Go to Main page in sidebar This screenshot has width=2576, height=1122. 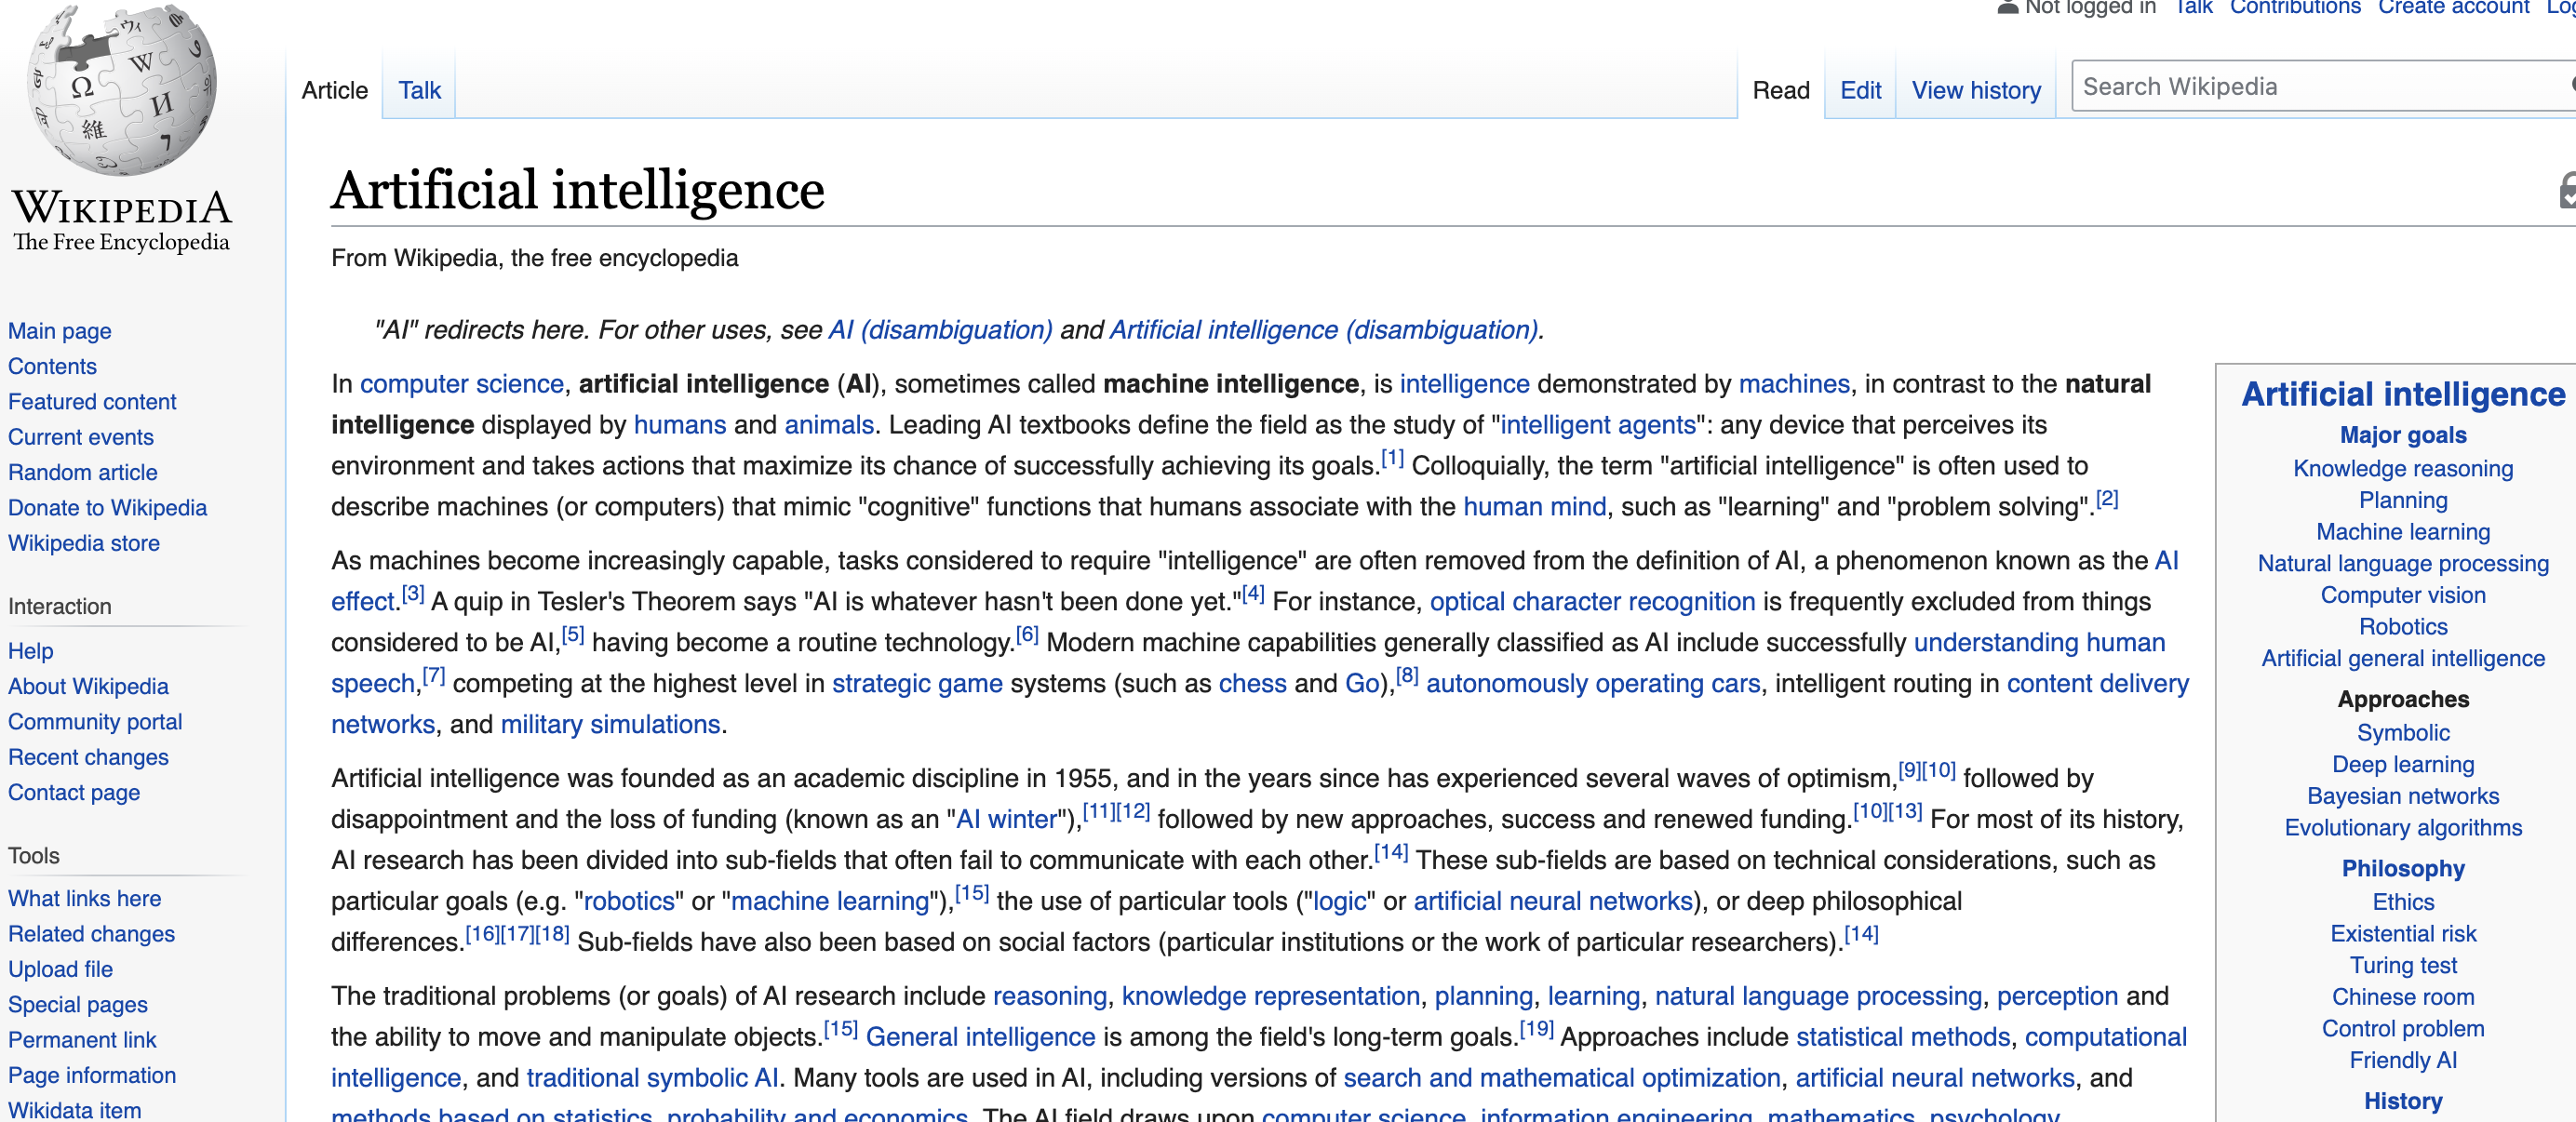60,331
